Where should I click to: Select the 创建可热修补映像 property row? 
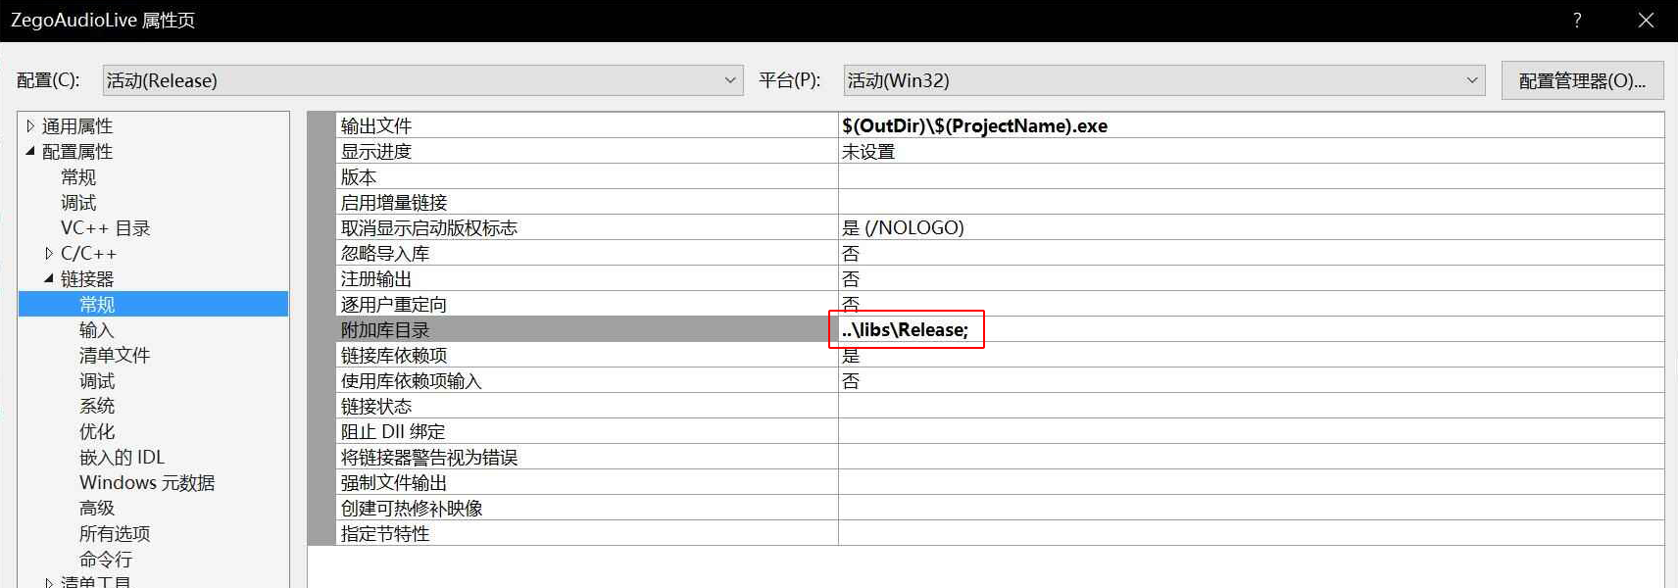pos(1000,508)
